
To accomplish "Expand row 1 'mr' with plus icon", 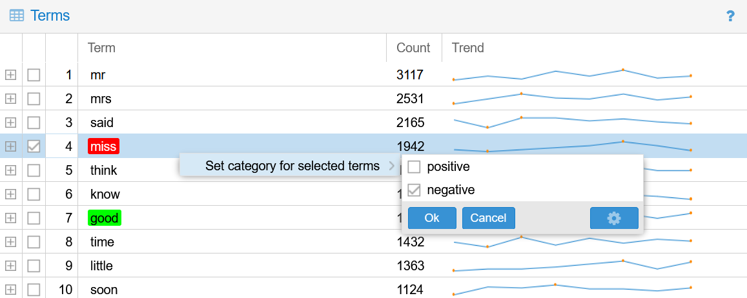I will (10, 75).
